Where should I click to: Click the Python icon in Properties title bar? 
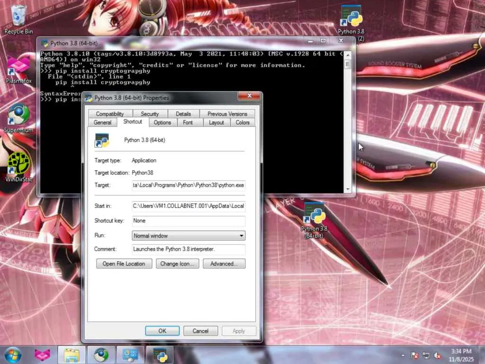[89, 98]
